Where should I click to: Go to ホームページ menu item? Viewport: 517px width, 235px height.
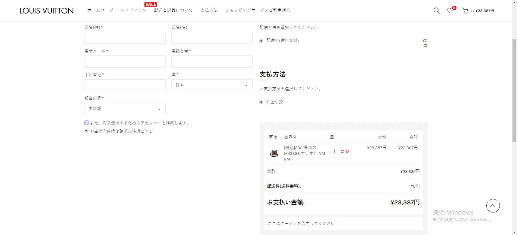(x=100, y=10)
